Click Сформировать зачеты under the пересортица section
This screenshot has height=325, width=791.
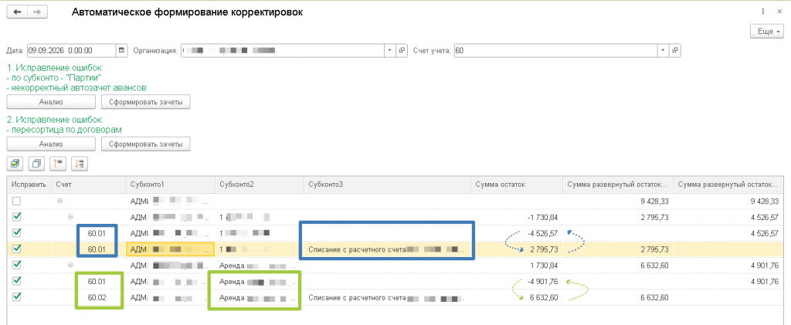click(x=145, y=144)
